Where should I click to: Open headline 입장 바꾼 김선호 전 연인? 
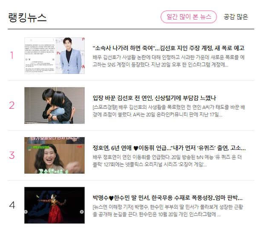pos(154,98)
